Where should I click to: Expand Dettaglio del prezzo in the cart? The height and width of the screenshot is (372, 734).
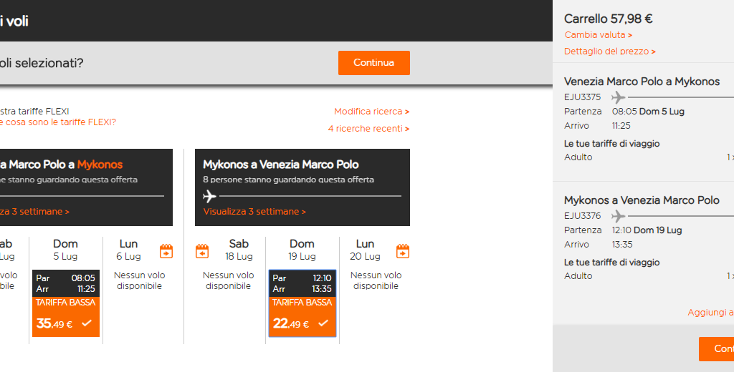(609, 52)
